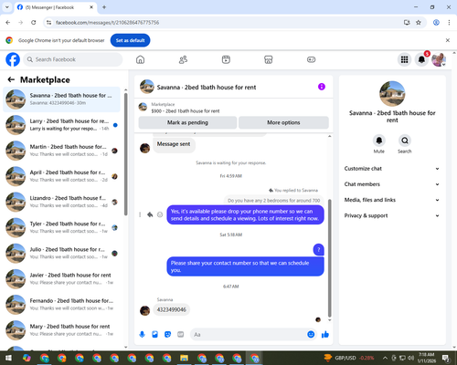Image resolution: width=457 pixels, height=365 pixels.
Task: Reply to the 'Yes, it's available' message
Action: point(150,214)
